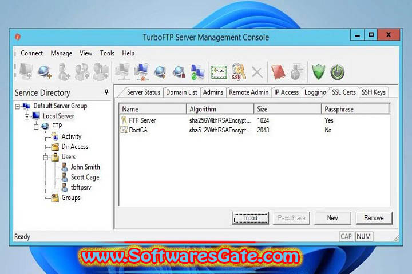The height and width of the screenshot is (274, 412).
Task: Open the red book help icon
Action: point(278,72)
